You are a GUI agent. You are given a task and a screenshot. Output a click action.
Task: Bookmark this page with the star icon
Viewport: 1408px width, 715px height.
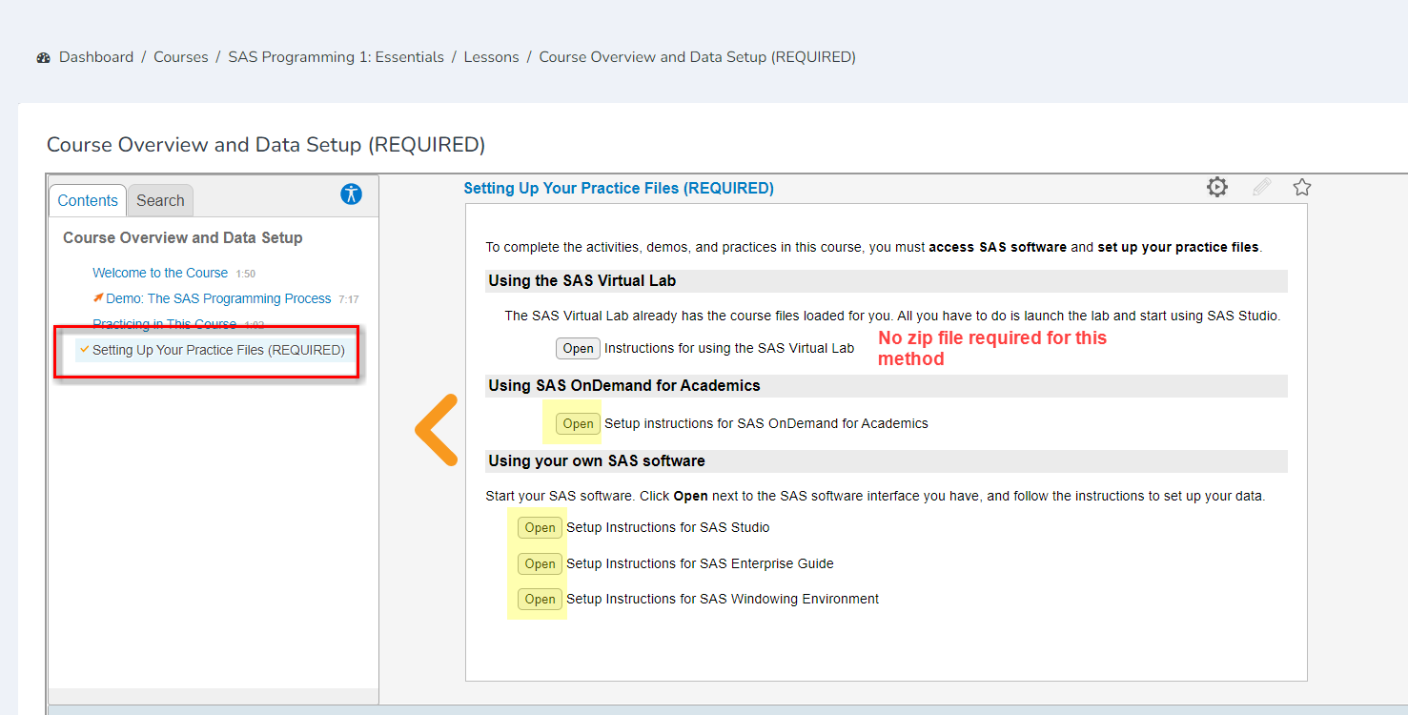1302,187
